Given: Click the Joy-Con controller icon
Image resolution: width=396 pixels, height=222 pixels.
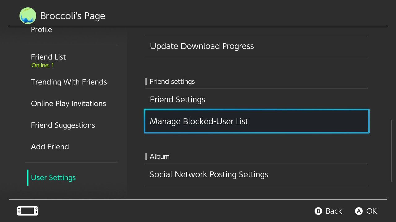Looking at the screenshot, I should 28,211.
